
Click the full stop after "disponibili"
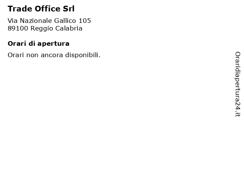pyautogui.click(x=100, y=57)
